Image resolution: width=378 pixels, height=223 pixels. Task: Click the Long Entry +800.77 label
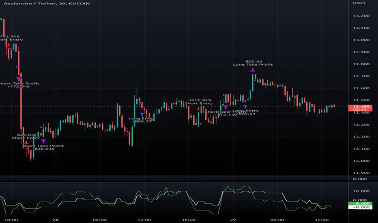point(142,120)
